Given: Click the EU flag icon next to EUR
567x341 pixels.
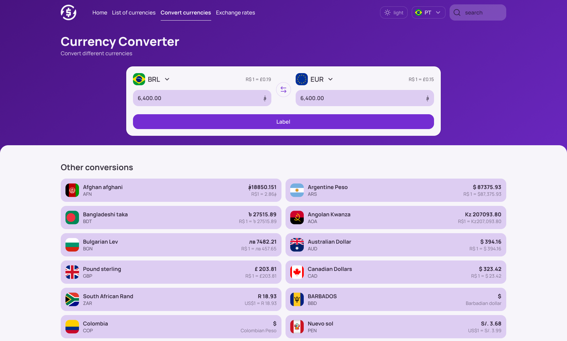Looking at the screenshot, I should (302, 79).
